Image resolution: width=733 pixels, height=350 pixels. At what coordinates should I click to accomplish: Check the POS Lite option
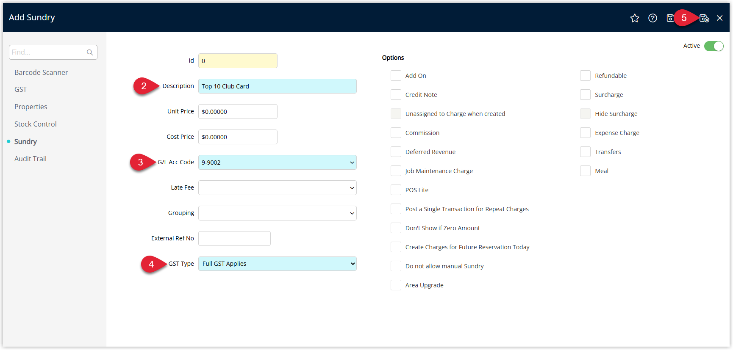(396, 190)
